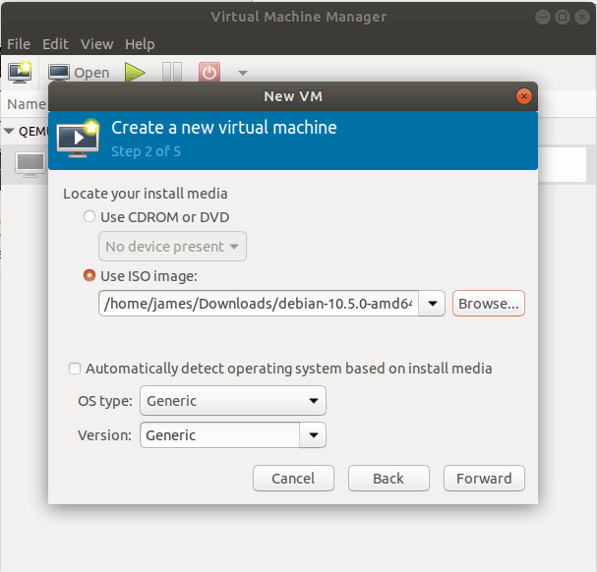Screen dimensions: 597x572
Task: Expand the Version combo box arrow
Action: [313, 434]
